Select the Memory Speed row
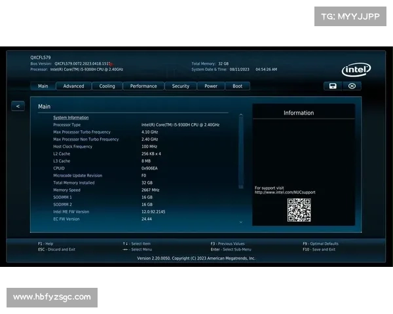This screenshot has width=393, height=314. pos(106,190)
